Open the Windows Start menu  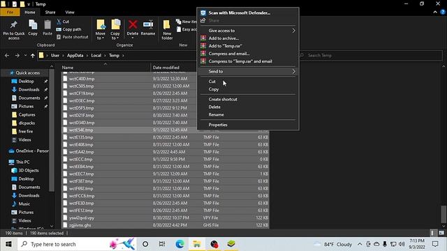(x=8, y=244)
